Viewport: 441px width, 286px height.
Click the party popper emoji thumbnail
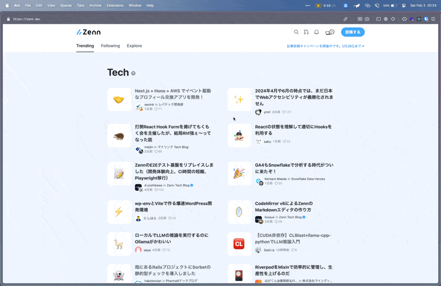[x=239, y=174]
